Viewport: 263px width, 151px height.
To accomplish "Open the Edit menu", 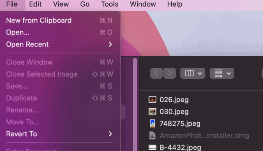I will (x=35, y=4).
